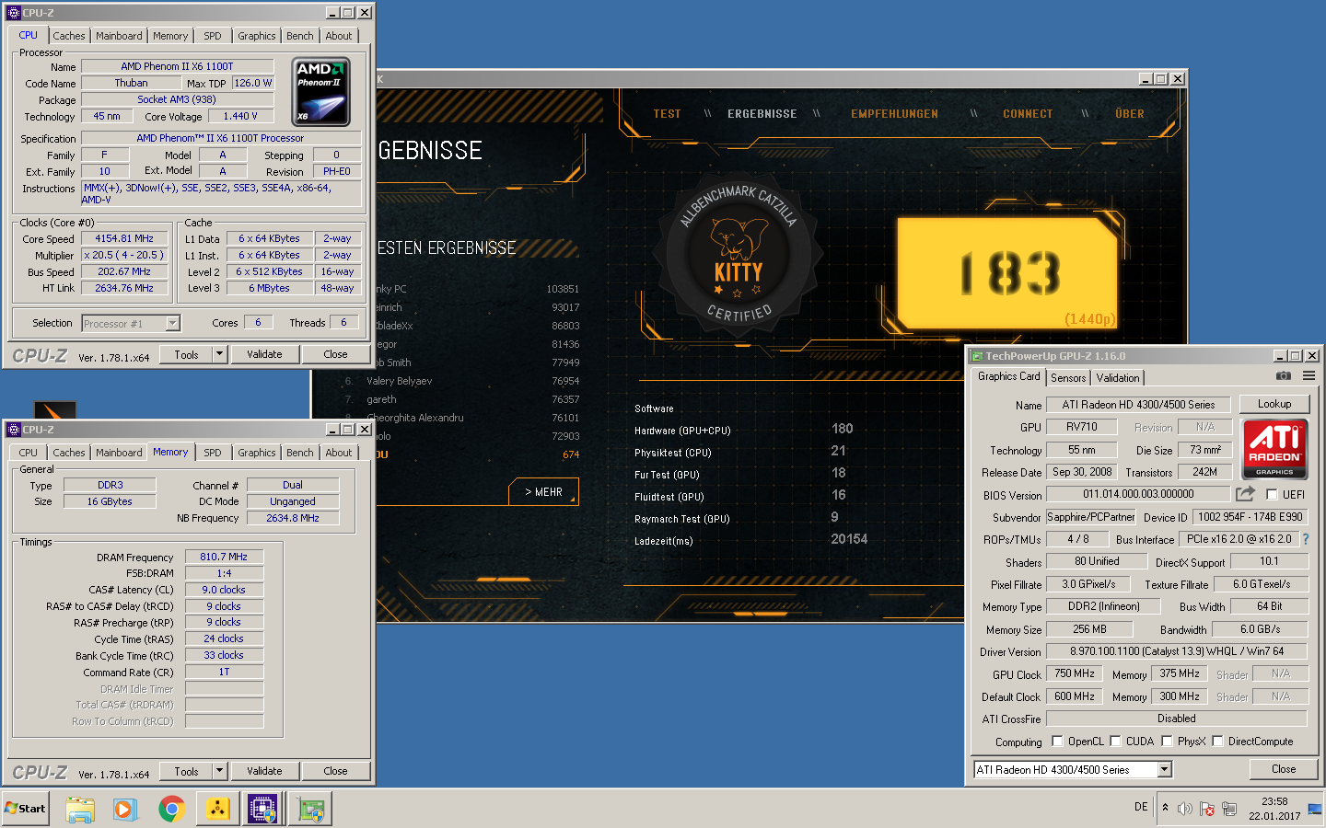Screen dimensions: 1326x828
Task: Click the GPU-Z camera screenshot icon
Action: coord(1283,376)
